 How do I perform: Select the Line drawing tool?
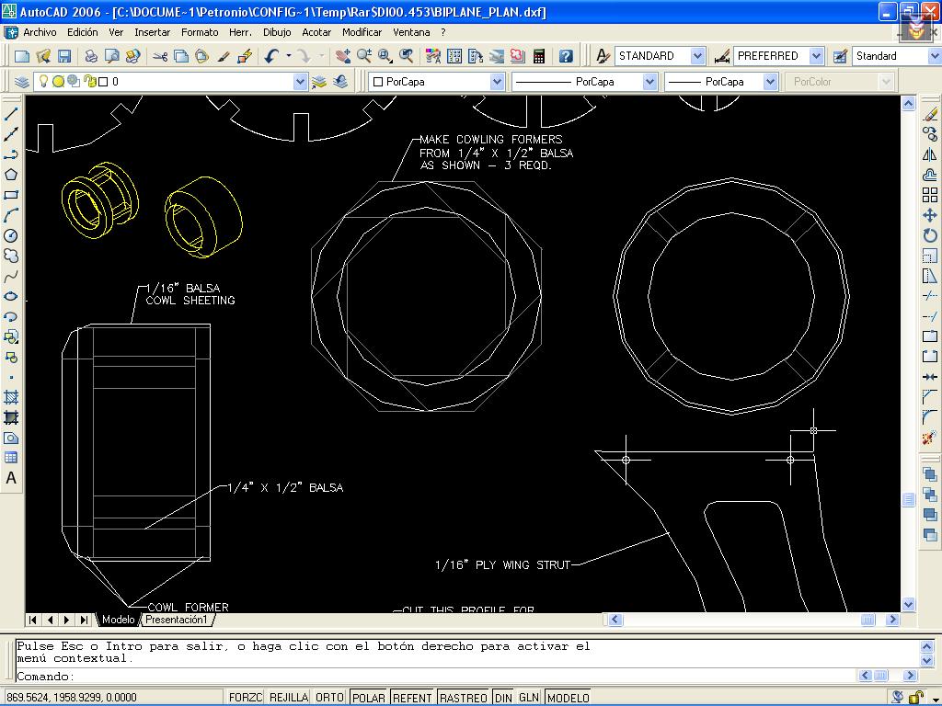(x=11, y=115)
